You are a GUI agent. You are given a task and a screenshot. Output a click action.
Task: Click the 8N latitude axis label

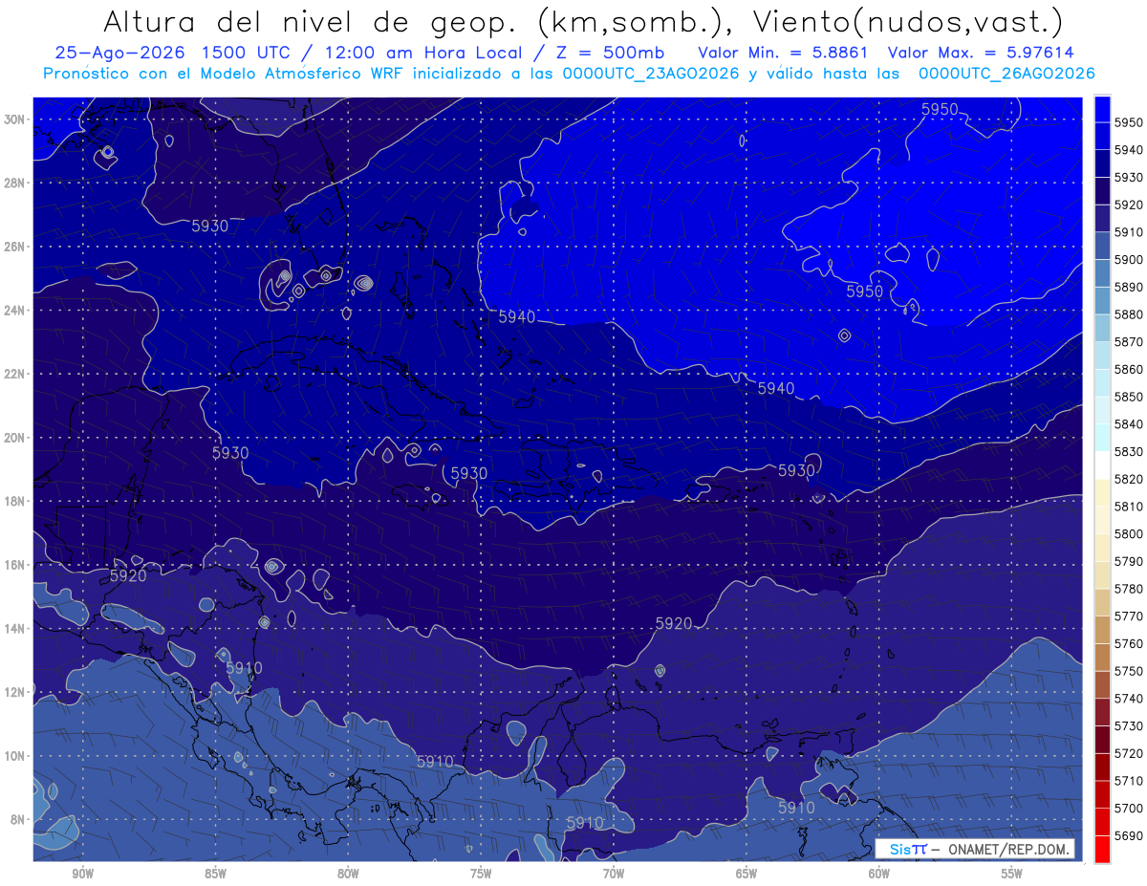pos(17,819)
